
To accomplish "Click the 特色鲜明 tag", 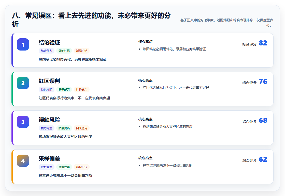I will click(x=47, y=90).
